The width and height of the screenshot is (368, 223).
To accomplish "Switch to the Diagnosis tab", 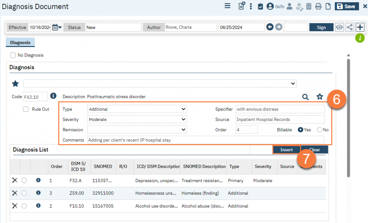I will [x=20, y=42].
